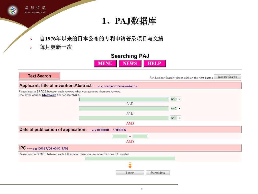Click the 'IPC' section header
Image resolution: width=258 pixels, height=194 pixels.
(22, 148)
